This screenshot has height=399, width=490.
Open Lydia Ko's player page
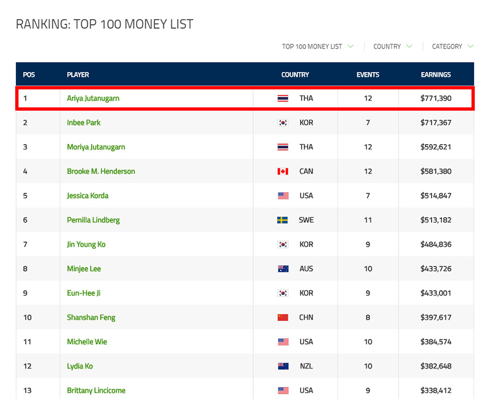[x=79, y=366]
